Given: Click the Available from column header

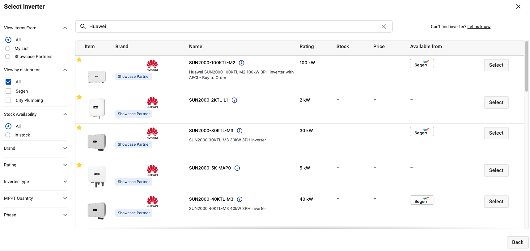Looking at the screenshot, I should coord(426,47).
